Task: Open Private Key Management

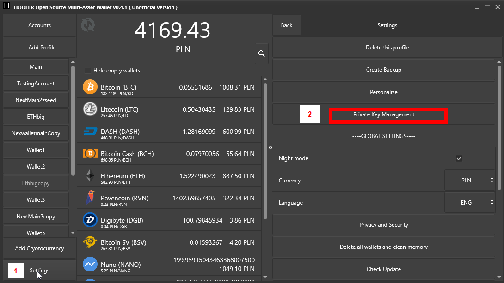Action: coord(383,114)
